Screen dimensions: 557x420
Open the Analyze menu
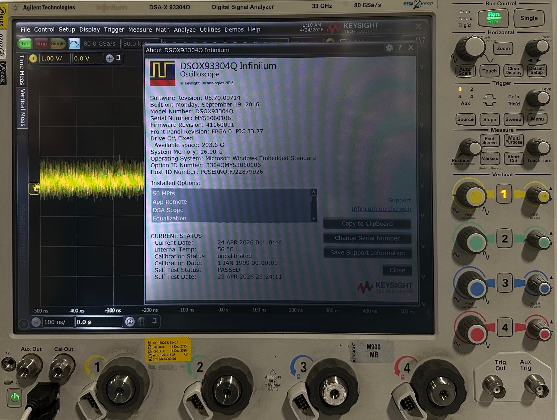pos(185,30)
